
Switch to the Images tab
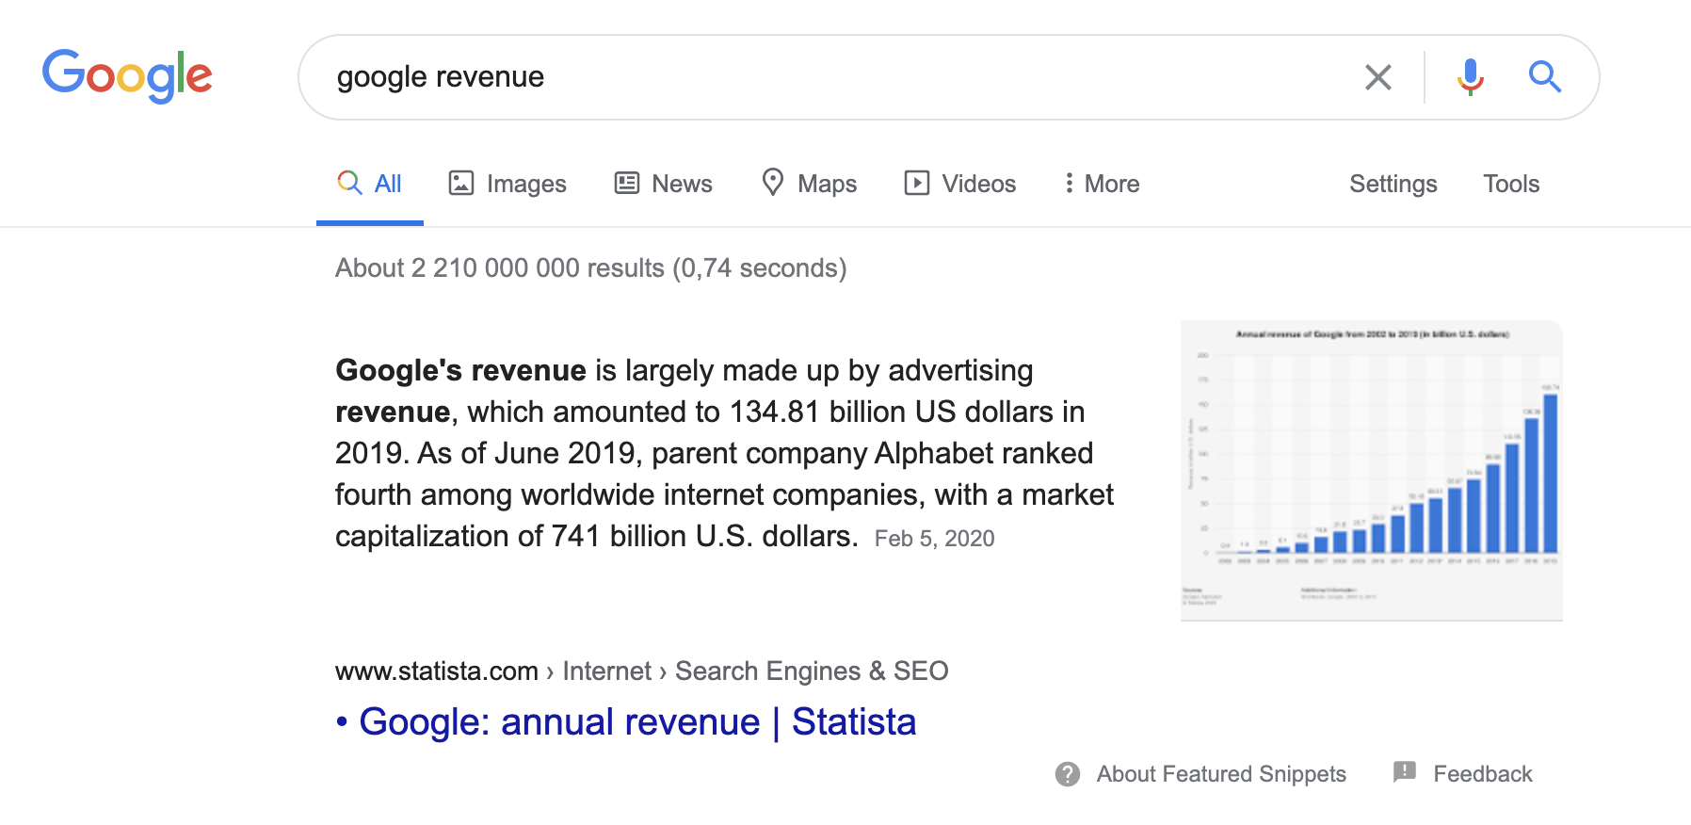[507, 184]
